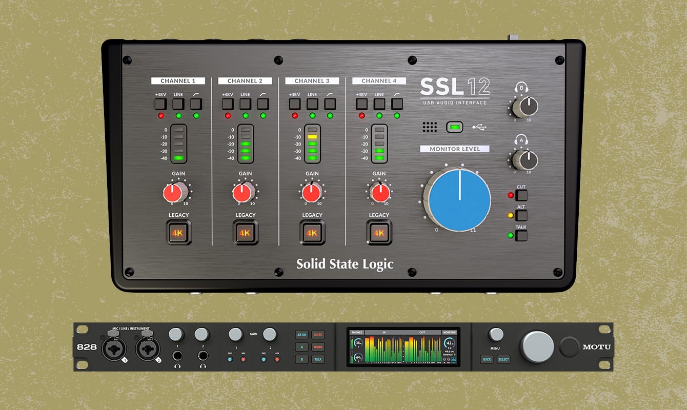
Task: Click the green USB status indicator
Action: [x=455, y=127]
